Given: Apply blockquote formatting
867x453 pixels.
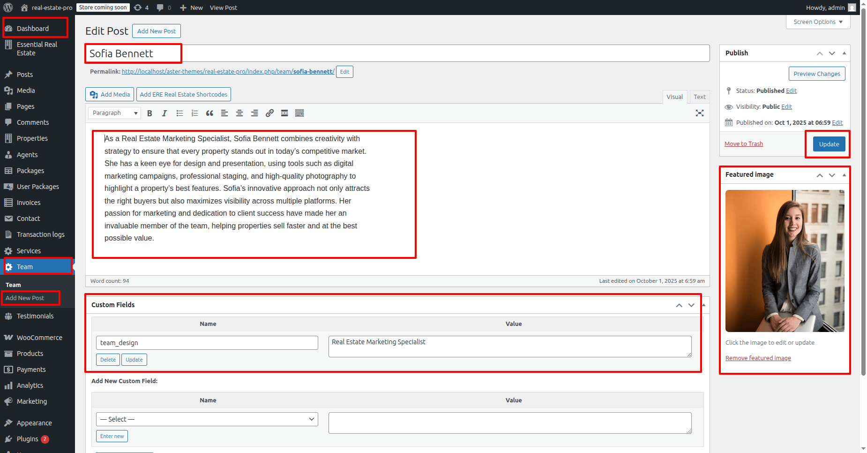Looking at the screenshot, I should coord(209,113).
